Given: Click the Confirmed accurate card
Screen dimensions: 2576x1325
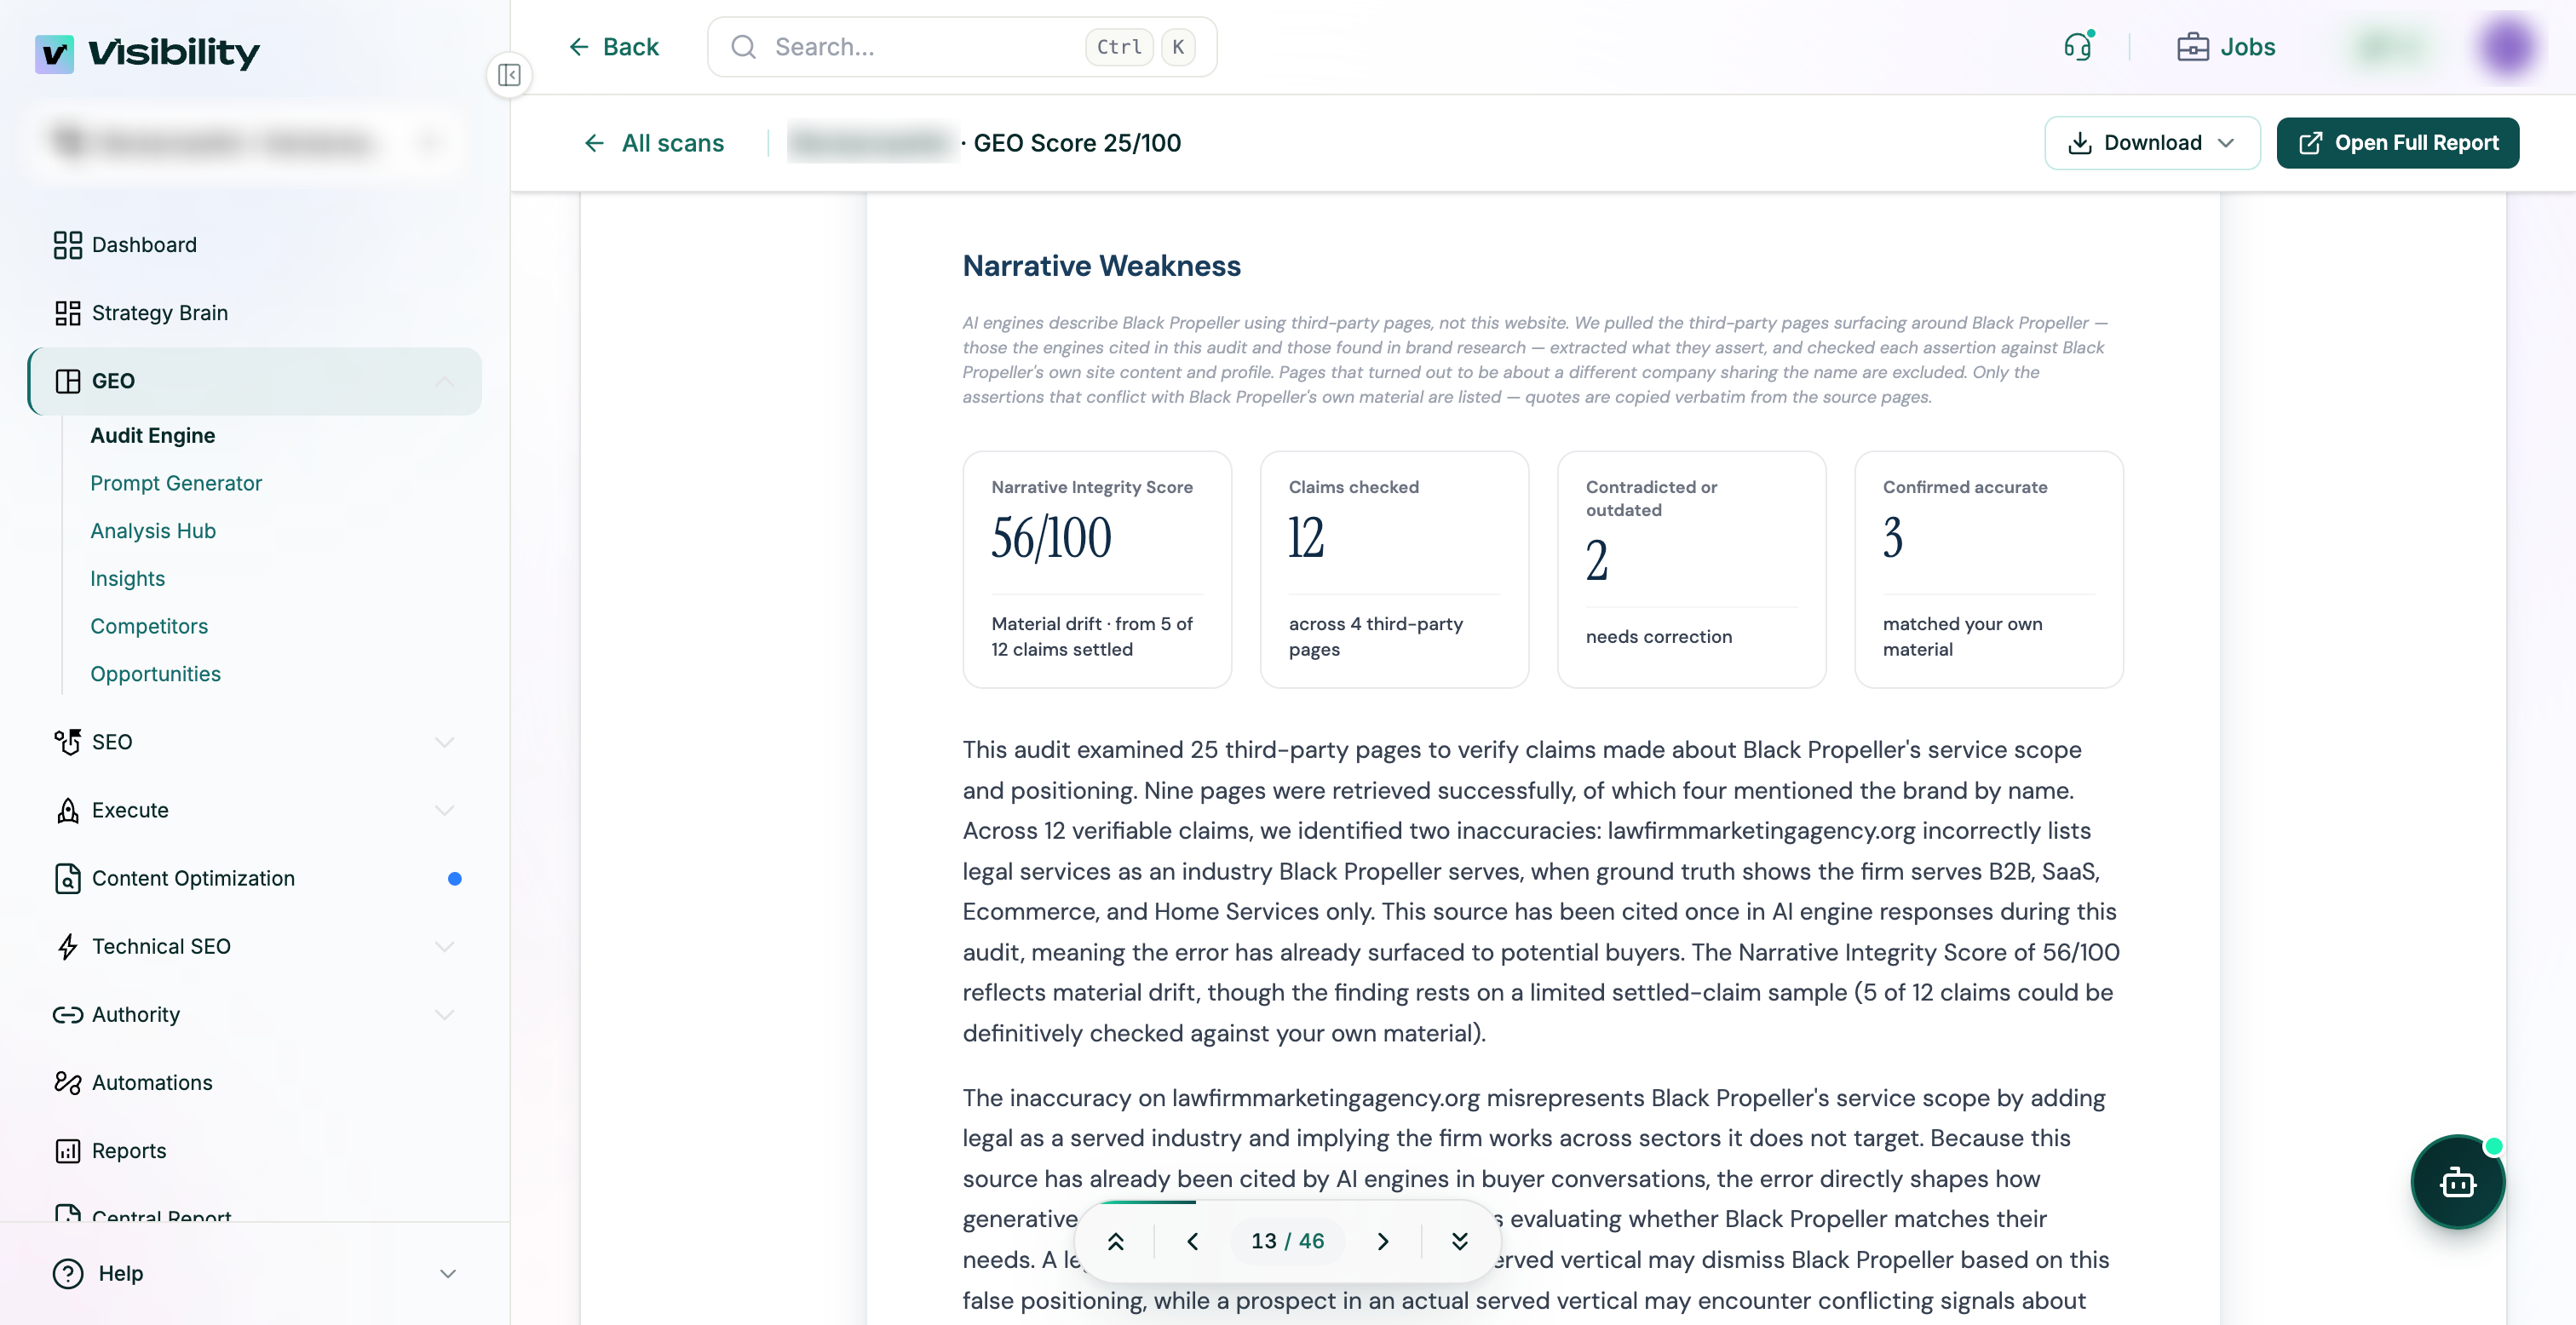Looking at the screenshot, I should pos(1988,569).
